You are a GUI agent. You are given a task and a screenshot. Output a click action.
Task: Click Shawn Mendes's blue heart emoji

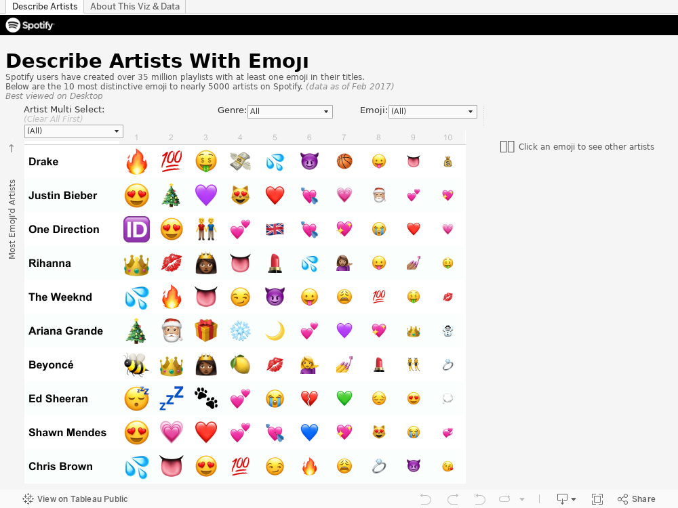pos(310,432)
